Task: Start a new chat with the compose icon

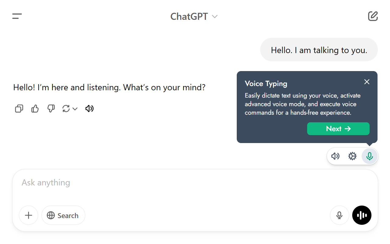Action: coord(373,16)
